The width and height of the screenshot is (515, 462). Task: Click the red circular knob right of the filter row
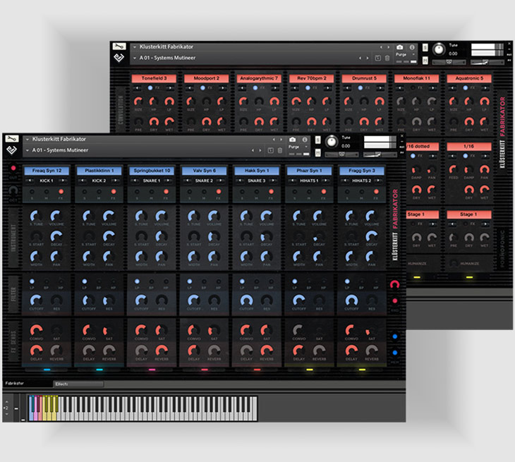pos(395,284)
